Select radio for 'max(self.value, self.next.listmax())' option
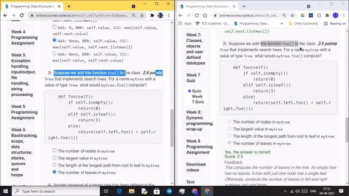Image resolution: width=349 pixels, height=196 pixels. [x=55, y=40]
